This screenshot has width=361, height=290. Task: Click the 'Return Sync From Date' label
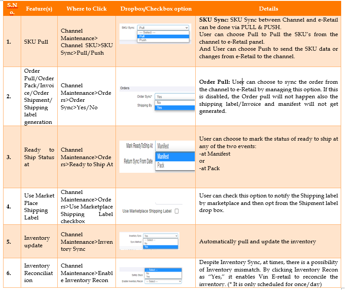[x=138, y=161]
